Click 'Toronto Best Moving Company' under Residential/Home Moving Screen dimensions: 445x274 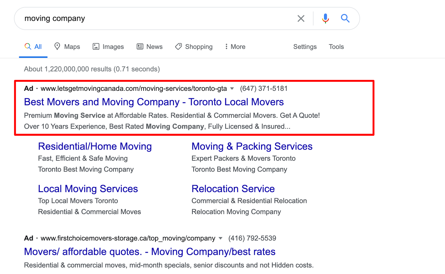[x=86, y=169]
